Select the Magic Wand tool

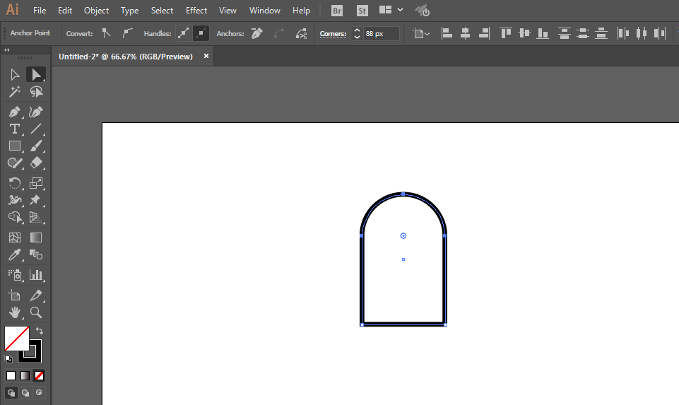[x=15, y=91]
